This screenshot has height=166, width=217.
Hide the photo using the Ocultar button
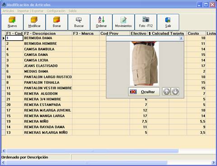pyautogui.click(x=144, y=92)
